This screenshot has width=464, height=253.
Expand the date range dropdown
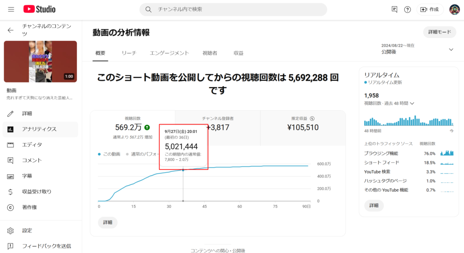pyautogui.click(x=451, y=49)
